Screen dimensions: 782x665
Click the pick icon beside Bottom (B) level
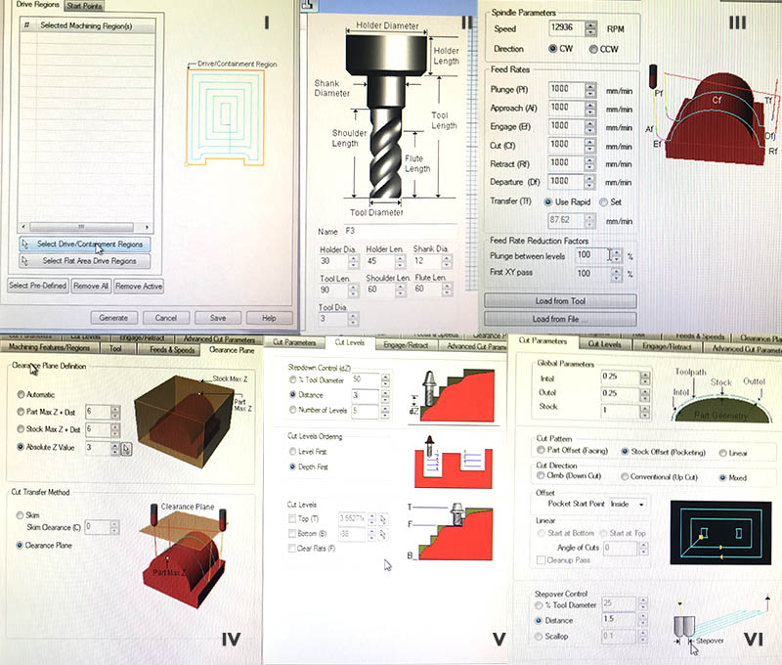pos(383,534)
